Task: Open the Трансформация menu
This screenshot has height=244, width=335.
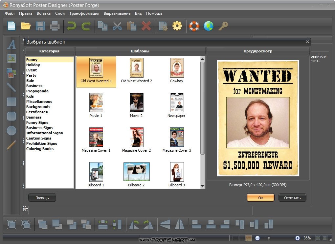Action: point(84,13)
